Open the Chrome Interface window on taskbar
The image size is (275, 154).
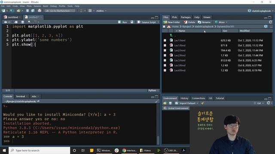[130, 150]
